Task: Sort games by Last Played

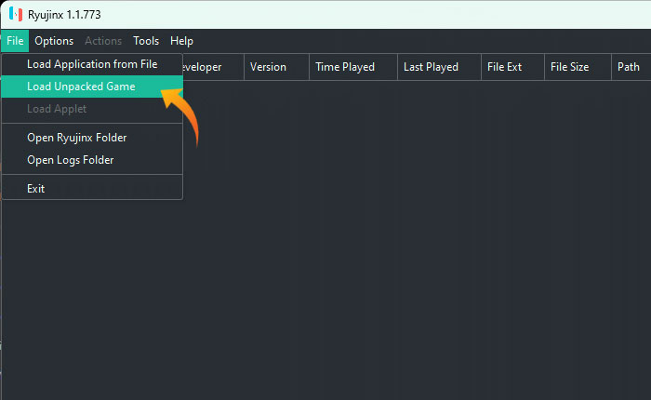Action: [x=431, y=67]
